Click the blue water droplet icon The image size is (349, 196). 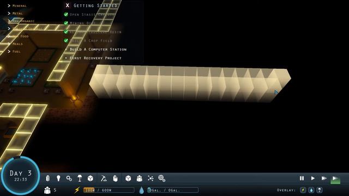pyautogui.click(x=141, y=190)
